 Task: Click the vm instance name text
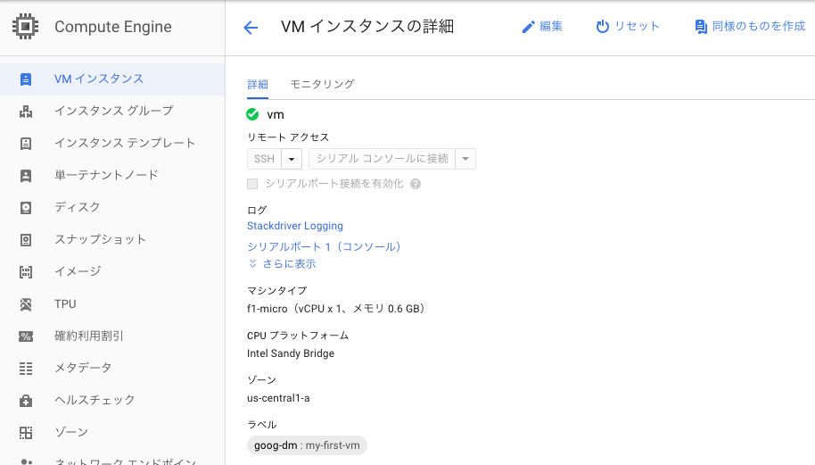point(276,115)
